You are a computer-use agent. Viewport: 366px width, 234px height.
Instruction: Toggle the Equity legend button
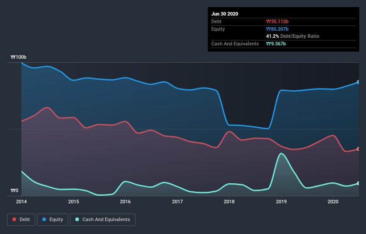tap(53, 220)
